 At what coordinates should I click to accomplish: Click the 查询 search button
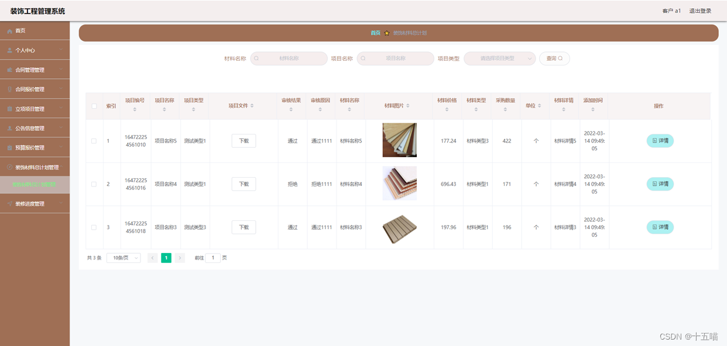(x=554, y=58)
